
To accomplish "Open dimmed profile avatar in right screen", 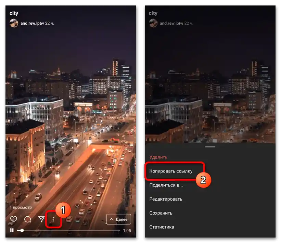I will 153,23.
